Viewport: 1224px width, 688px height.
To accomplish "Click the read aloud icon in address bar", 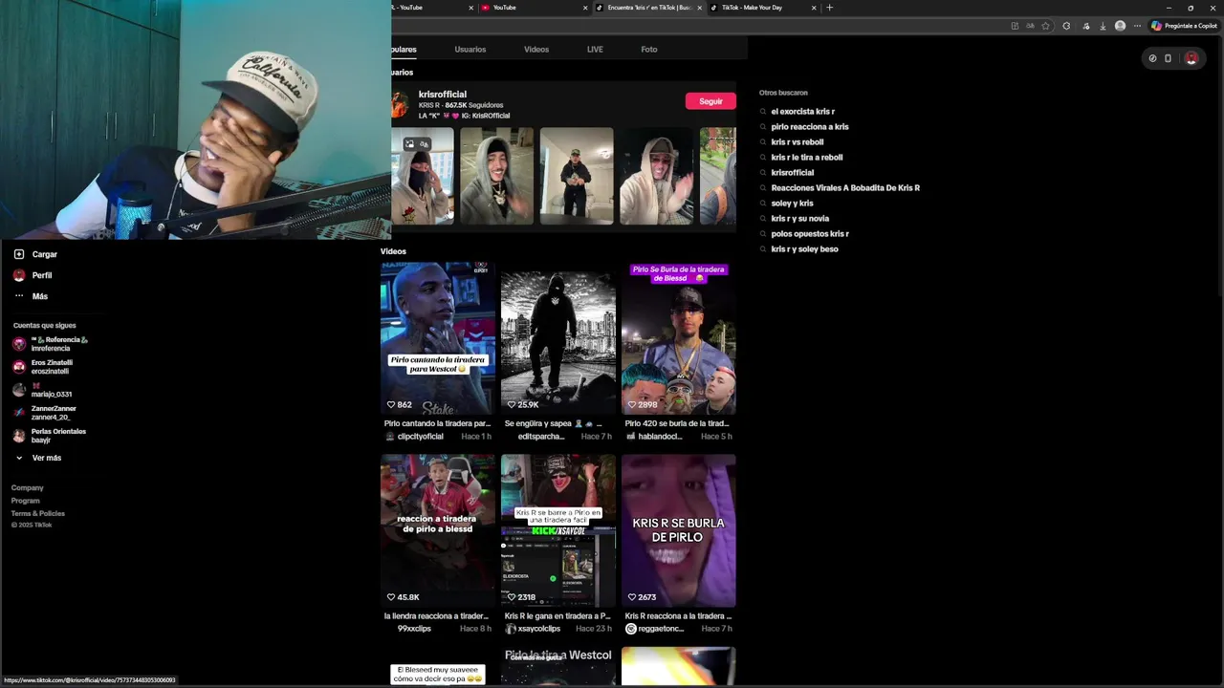I will tap(1030, 26).
